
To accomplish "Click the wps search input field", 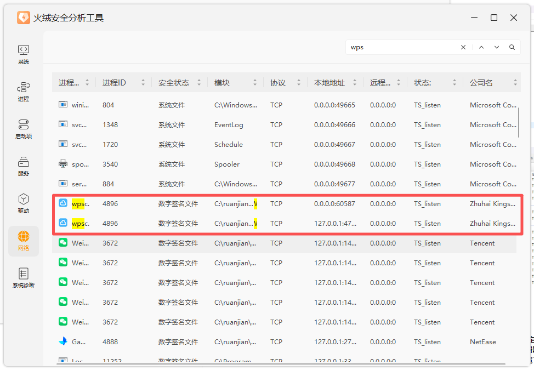I will point(402,47).
